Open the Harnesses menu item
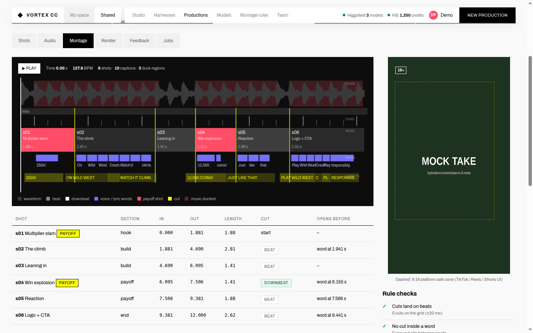Screen dimensions: 533x333 [164, 15]
